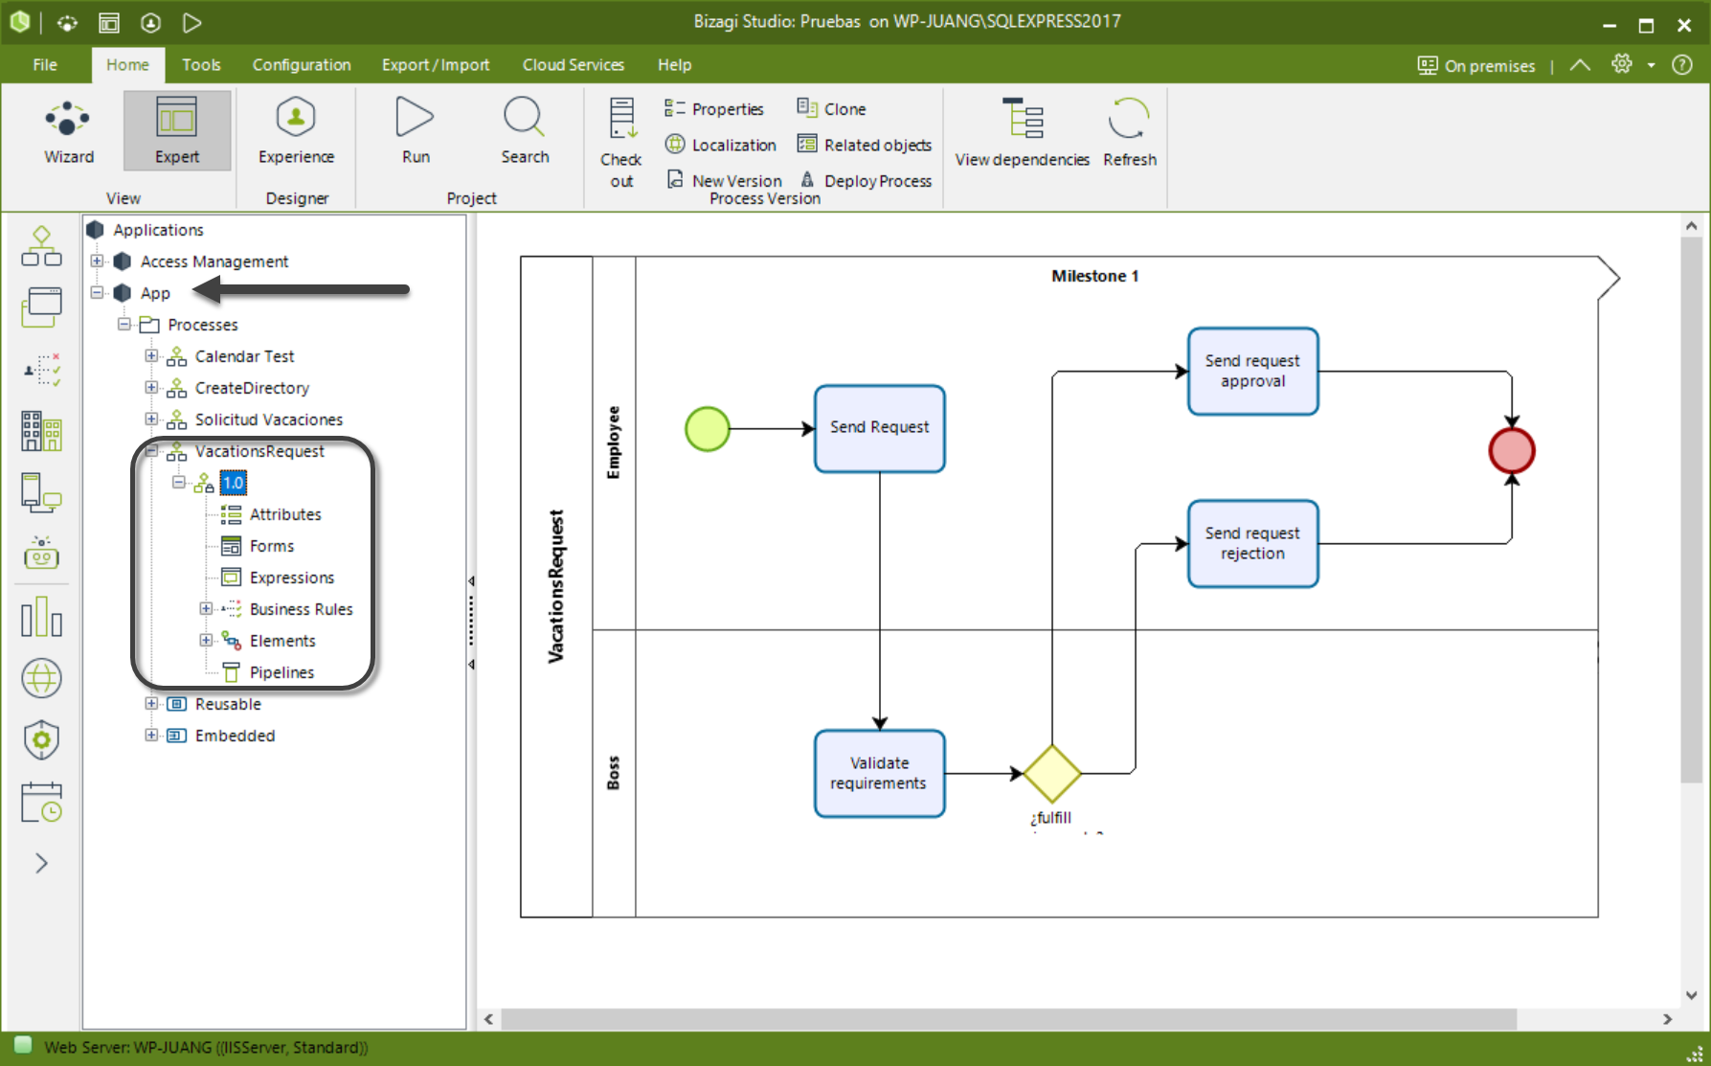
Task: Click the red end event
Action: tap(1512, 450)
